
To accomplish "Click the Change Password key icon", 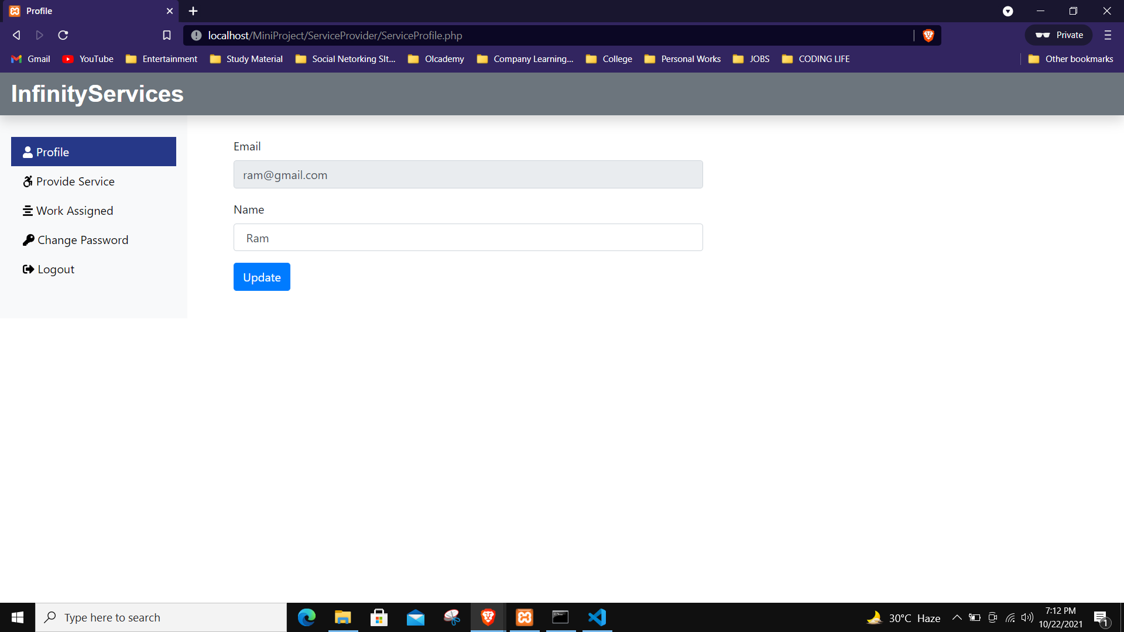I will [x=28, y=240].
